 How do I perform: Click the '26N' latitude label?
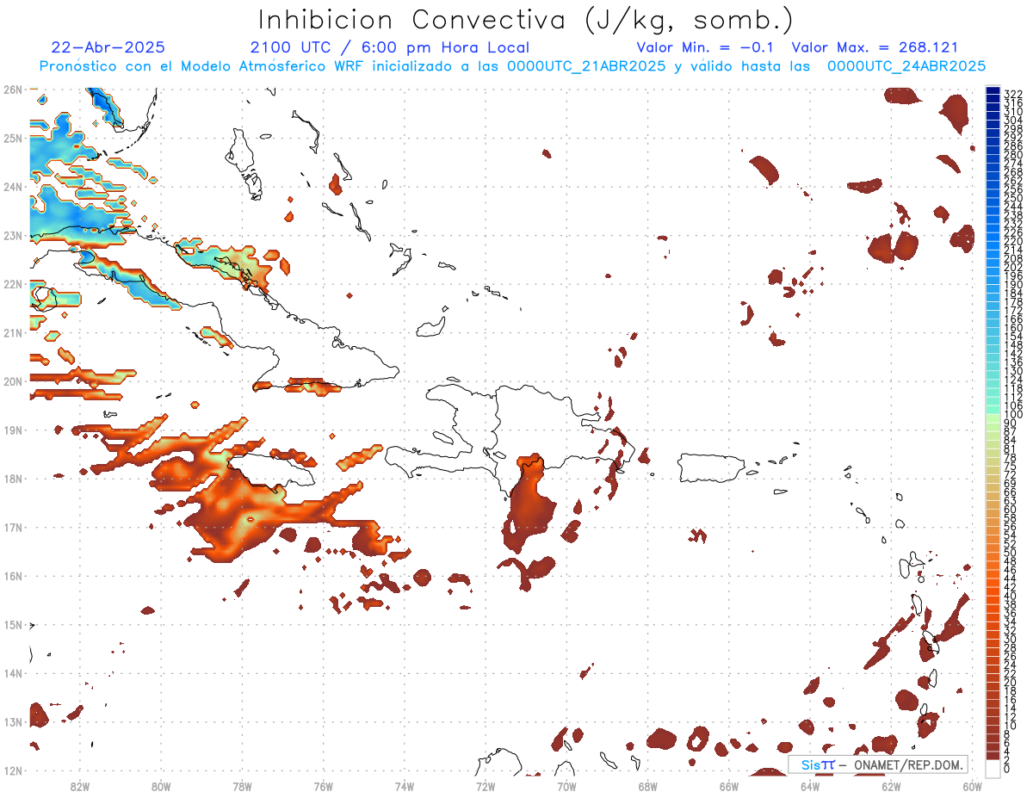[12, 90]
